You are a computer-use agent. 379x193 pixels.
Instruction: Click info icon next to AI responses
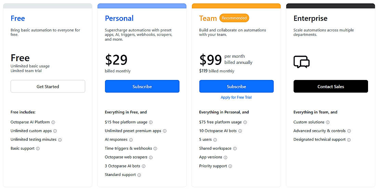131,140
